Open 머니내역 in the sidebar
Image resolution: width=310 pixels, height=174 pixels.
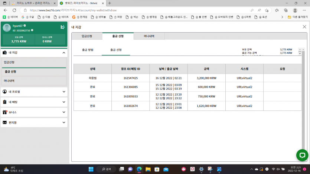pos(34,81)
